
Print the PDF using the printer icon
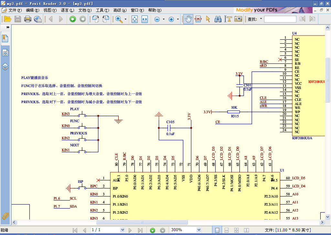[28, 19]
